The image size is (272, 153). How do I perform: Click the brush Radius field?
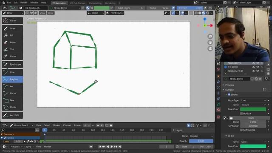[x=159, y=8]
